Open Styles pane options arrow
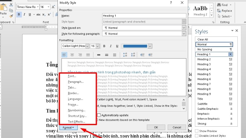The height and width of the screenshot is (138, 246). click(x=232, y=31)
